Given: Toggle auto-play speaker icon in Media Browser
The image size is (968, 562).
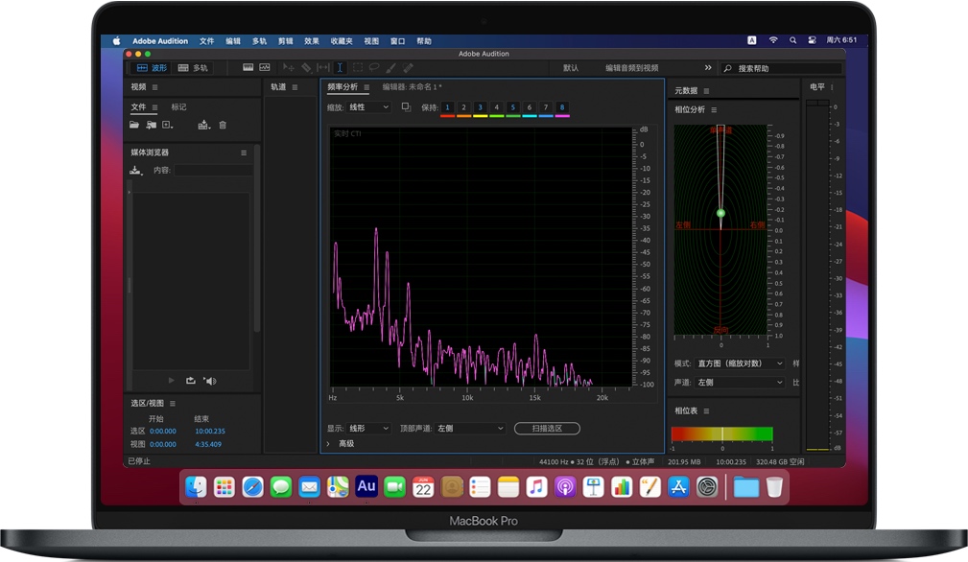Looking at the screenshot, I should (209, 381).
